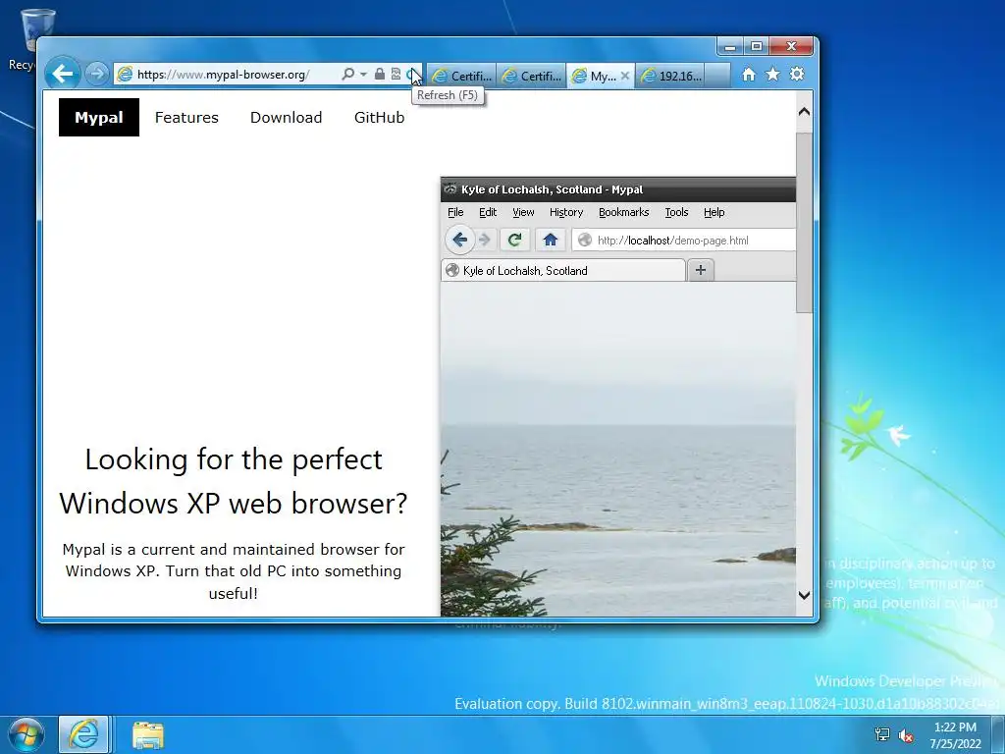The height and width of the screenshot is (754, 1005).
Task: Open the Download page link
Action: (x=286, y=118)
